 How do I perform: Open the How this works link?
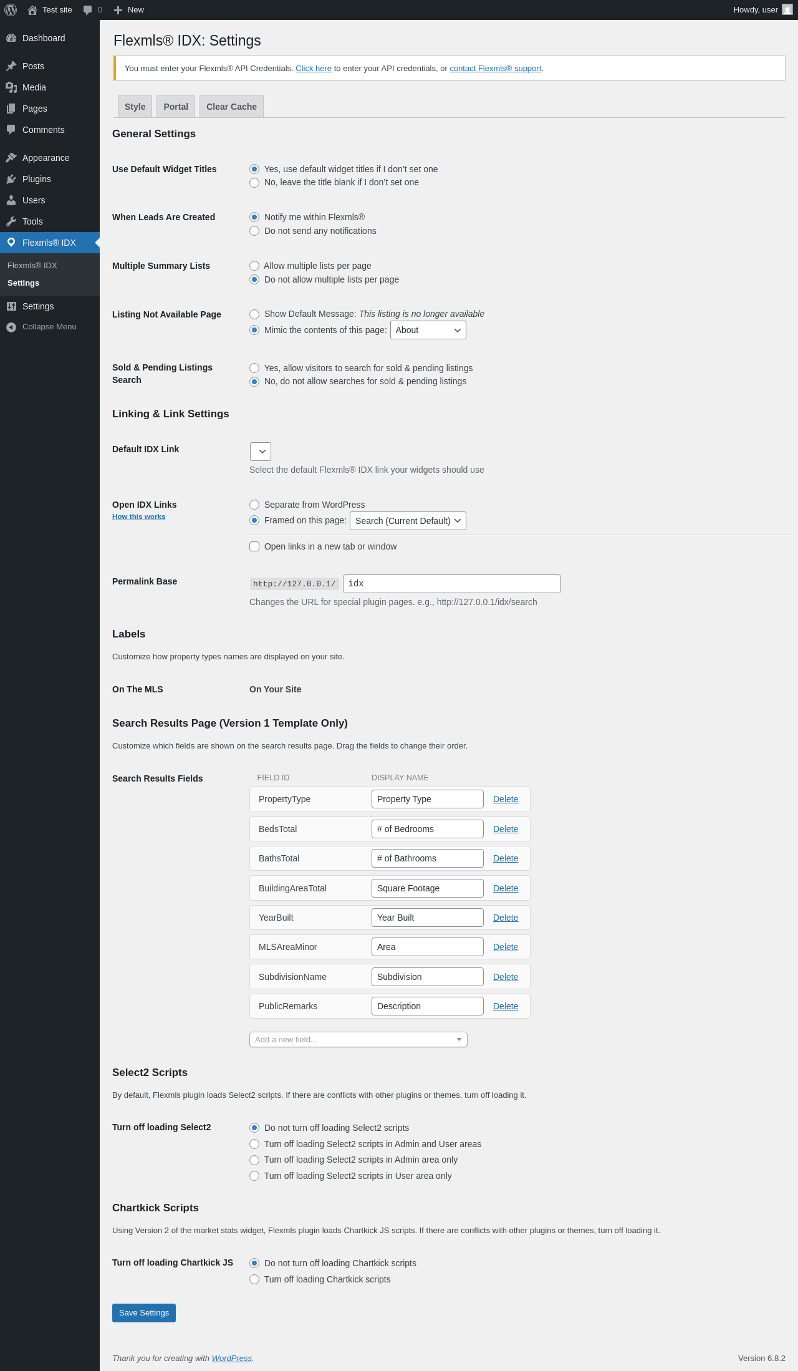pos(139,516)
